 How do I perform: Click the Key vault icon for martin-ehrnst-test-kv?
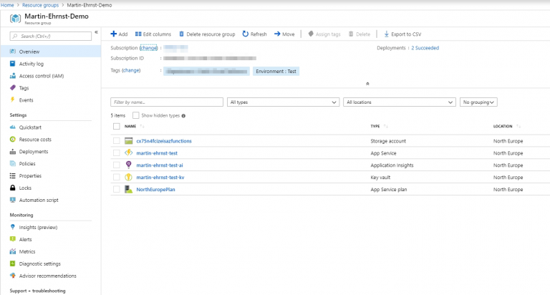[129, 178]
